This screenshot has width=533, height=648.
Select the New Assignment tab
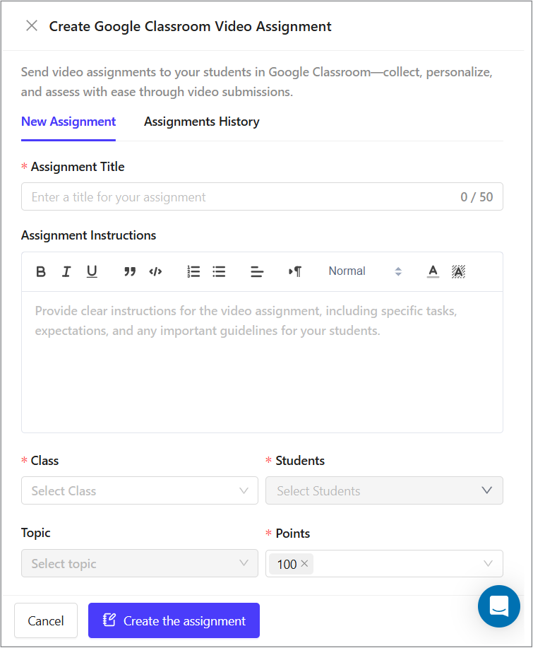68,122
